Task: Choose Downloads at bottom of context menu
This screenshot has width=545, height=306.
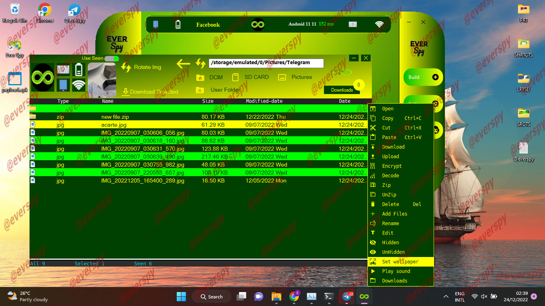Action: click(401, 281)
